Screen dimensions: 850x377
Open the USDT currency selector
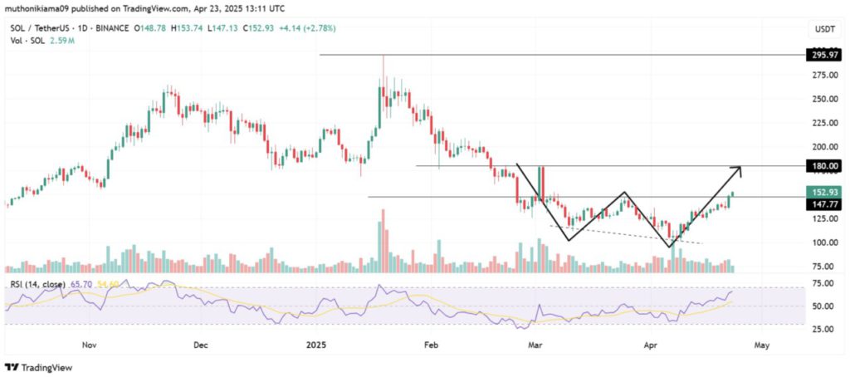(823, 29)
